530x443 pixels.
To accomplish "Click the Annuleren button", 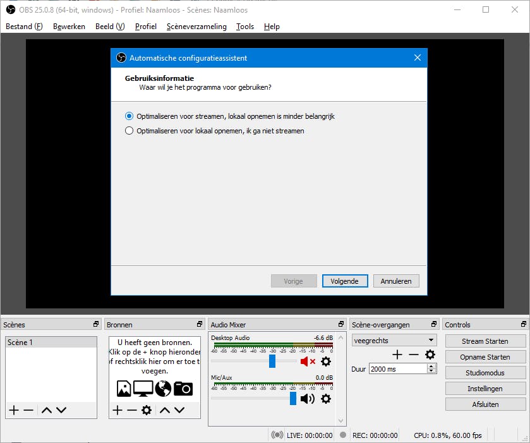I will pos(396,281).
